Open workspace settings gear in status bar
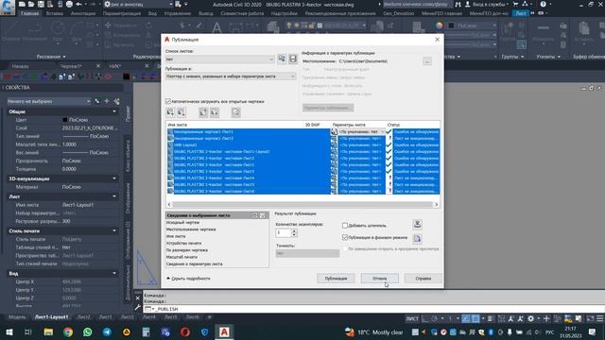Screen dimensions: 605x340 [531, 318]
